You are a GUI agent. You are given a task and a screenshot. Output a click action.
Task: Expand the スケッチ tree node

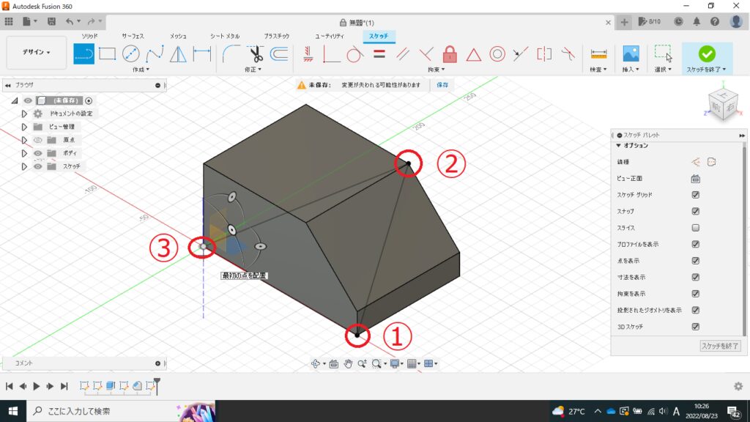pos(24,166)
